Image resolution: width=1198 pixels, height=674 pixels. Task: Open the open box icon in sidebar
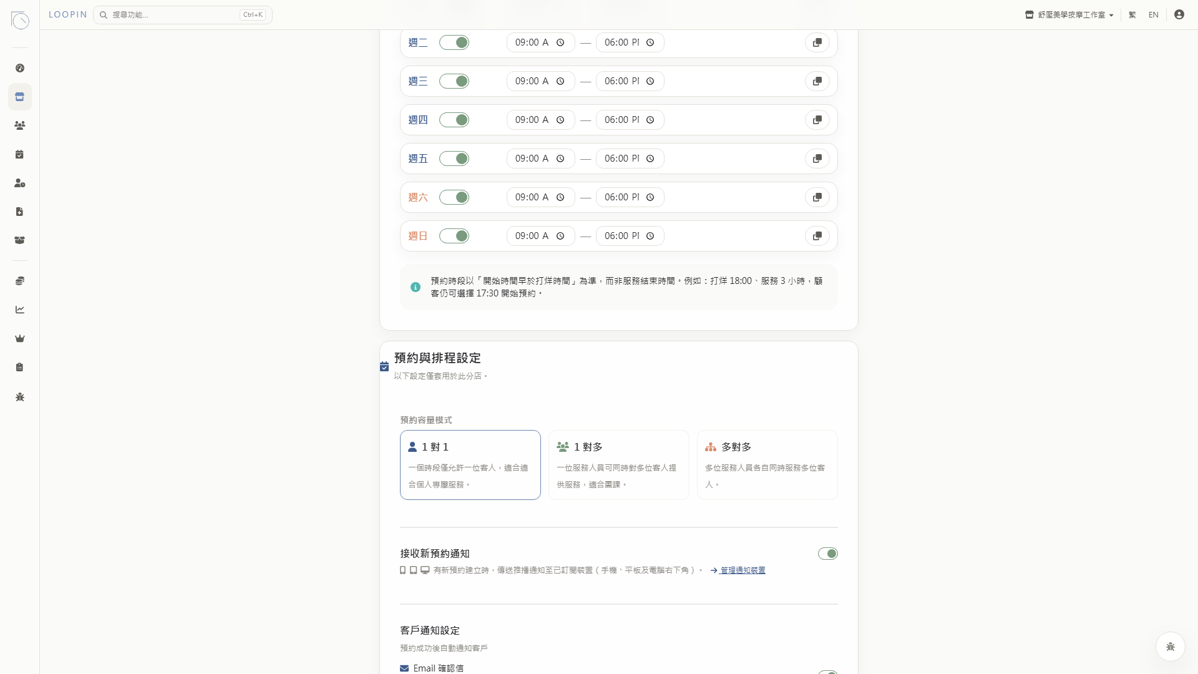tap(20, 240)
